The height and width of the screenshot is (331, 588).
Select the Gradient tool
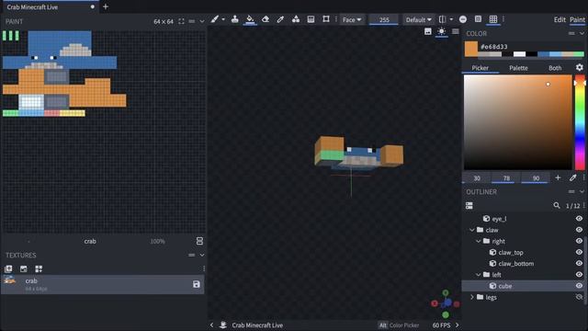pyautogui.click(x=311, y=19)
